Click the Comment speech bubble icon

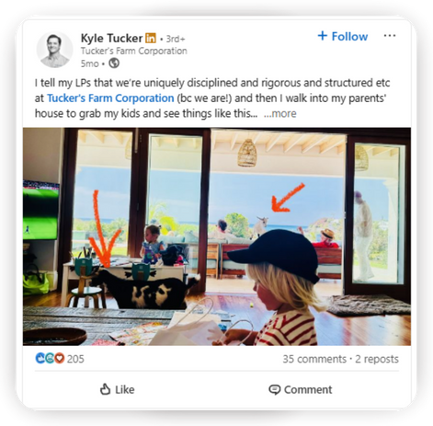pyautogui.click(x=274, y=390)
